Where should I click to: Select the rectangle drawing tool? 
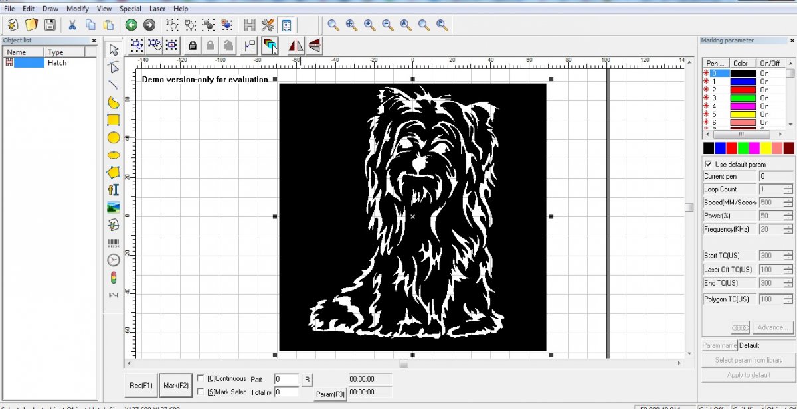tap(114, 120)
